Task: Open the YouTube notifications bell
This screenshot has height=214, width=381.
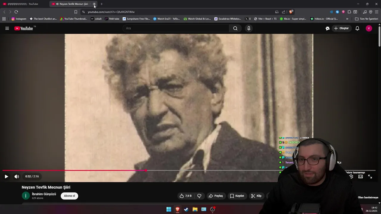Action: tap(357, 28)
